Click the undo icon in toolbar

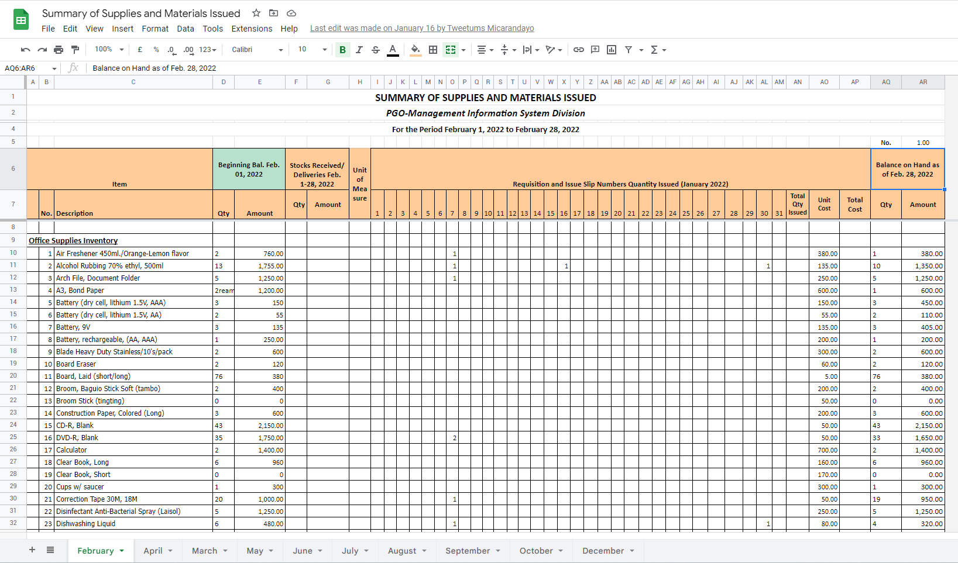(25, 50)
